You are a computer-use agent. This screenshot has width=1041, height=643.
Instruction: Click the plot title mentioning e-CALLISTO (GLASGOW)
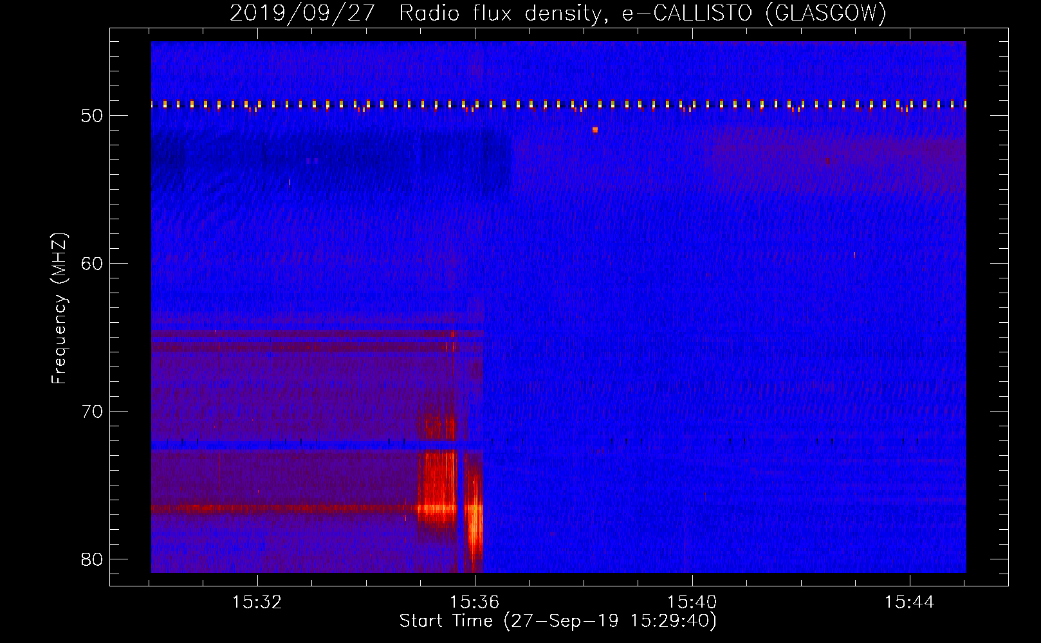point(558,13)
